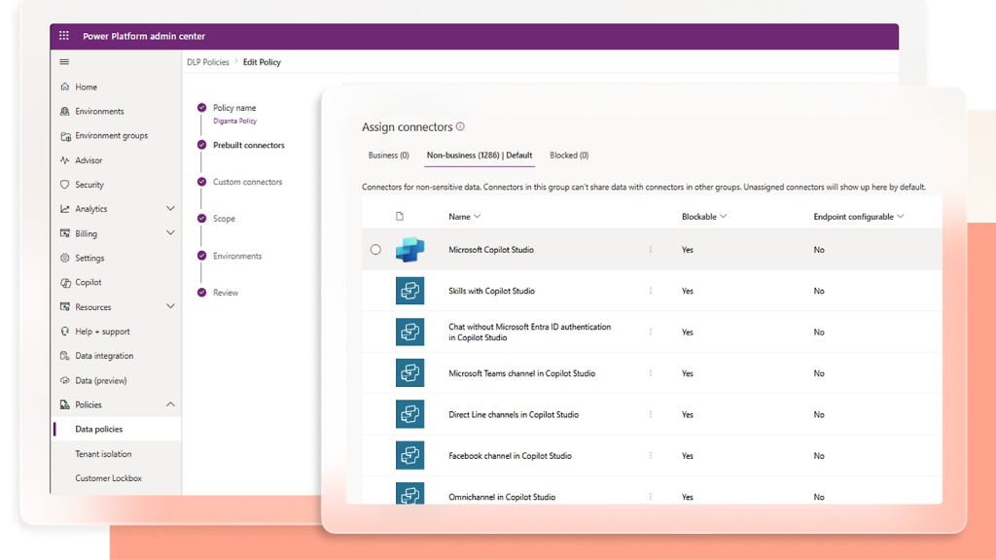The width and height of the screenshot is (996, 560).
Task: Click Omnichannel in Copilot Studio connector name
Action: point(502,497)
